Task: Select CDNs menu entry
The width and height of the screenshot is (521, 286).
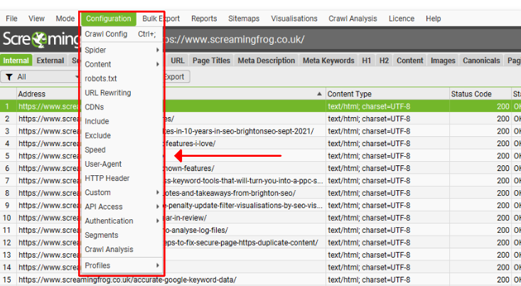Action: point(122,107)
